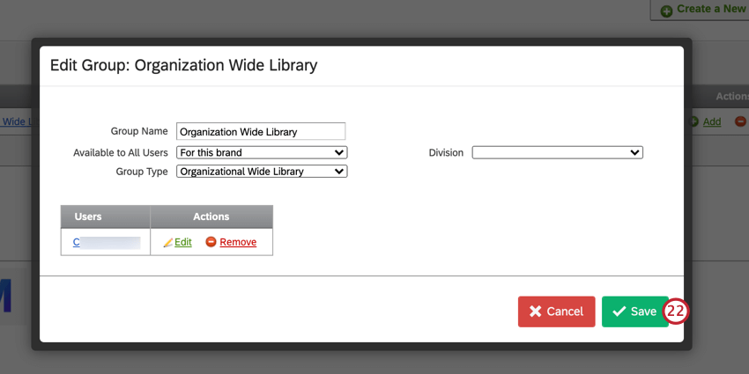Click the X icon on Cancel button
The width and height of the screenshot is (749, 374).
pos(535,312)
